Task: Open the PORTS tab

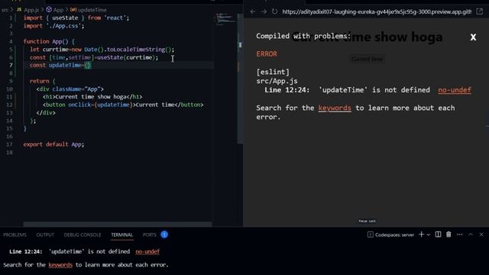Action: point(150,235)
